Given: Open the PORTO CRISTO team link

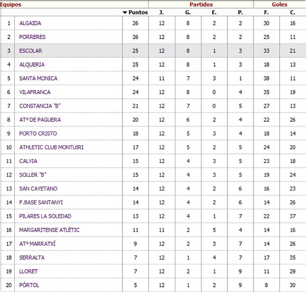Looking at the screenshot, I should 38,134.
